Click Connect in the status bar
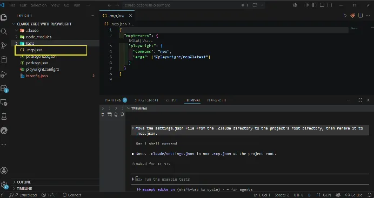Image resolution: width=374 pixels, height=198 pixels. 72,195
